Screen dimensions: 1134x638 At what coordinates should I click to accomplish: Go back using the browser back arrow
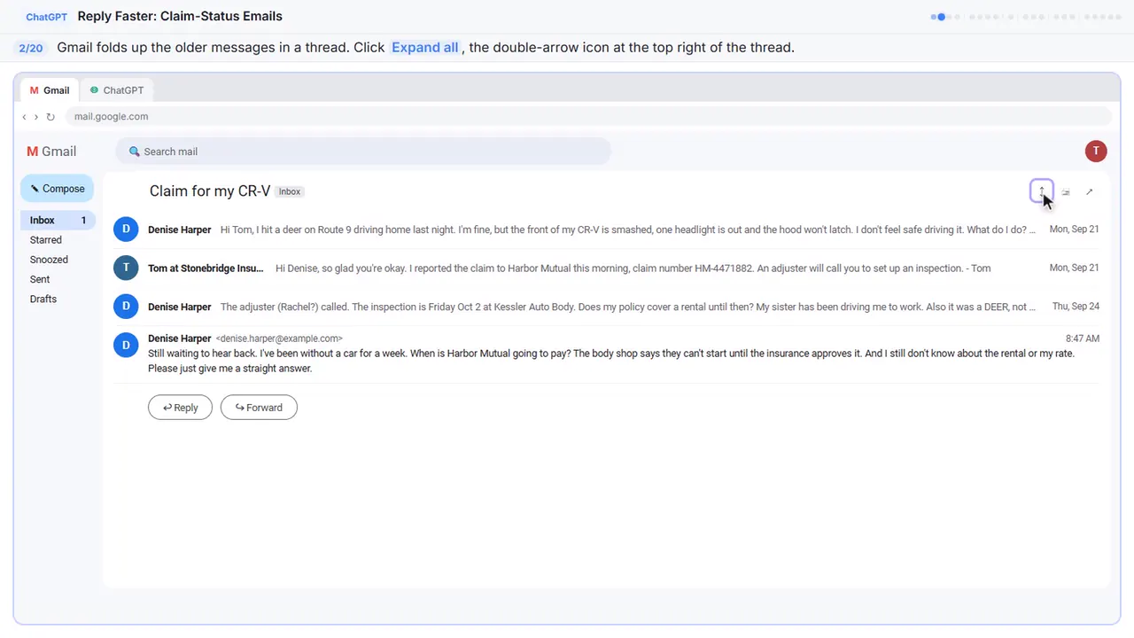point(25,117)
